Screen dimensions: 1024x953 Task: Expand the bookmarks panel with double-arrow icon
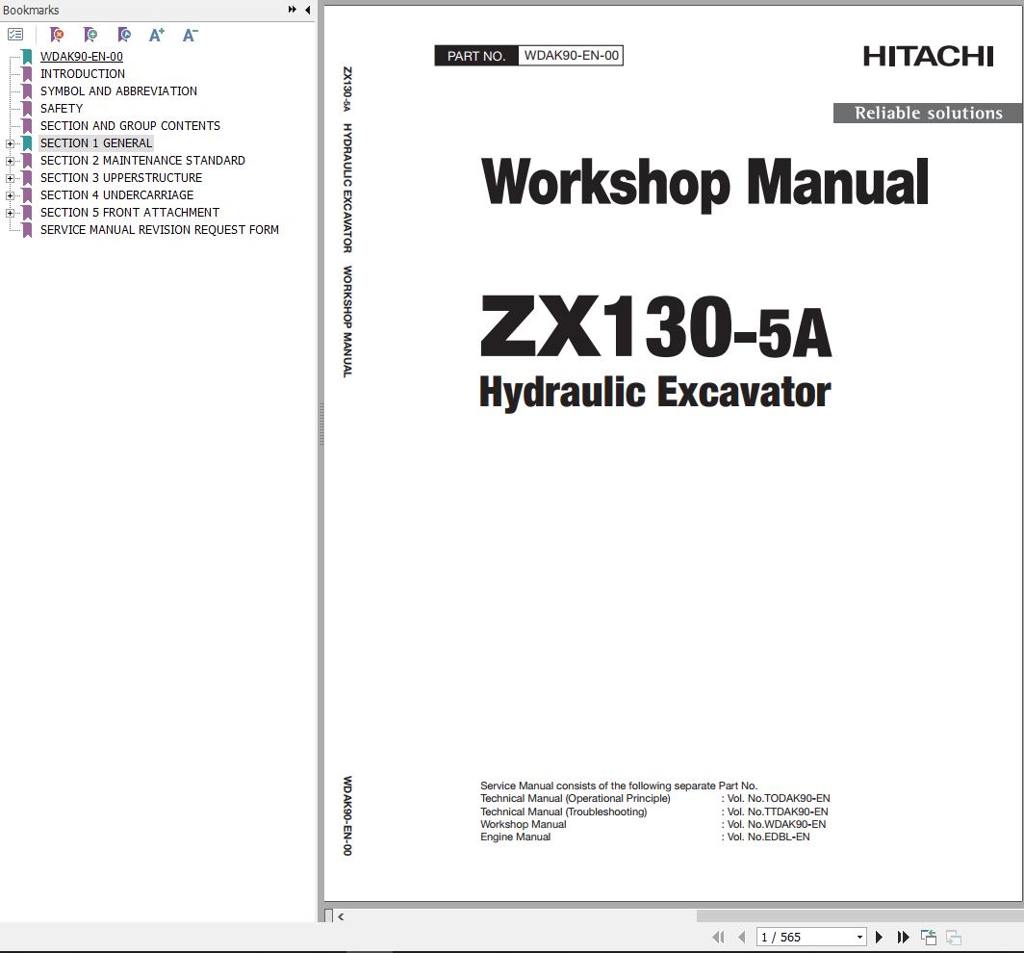coord(292,10)
